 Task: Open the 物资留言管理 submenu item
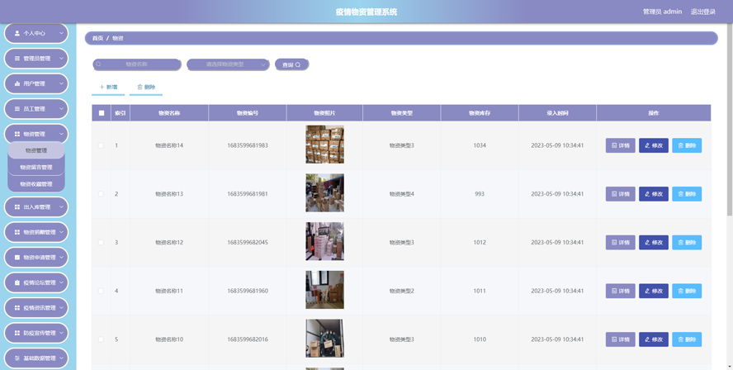[x=36, y=167]
